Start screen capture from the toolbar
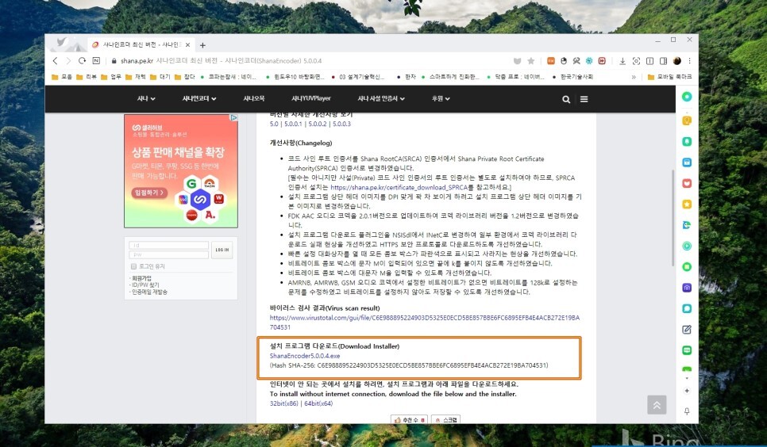Screen dimensions: 767x447 tap(636, 61)
